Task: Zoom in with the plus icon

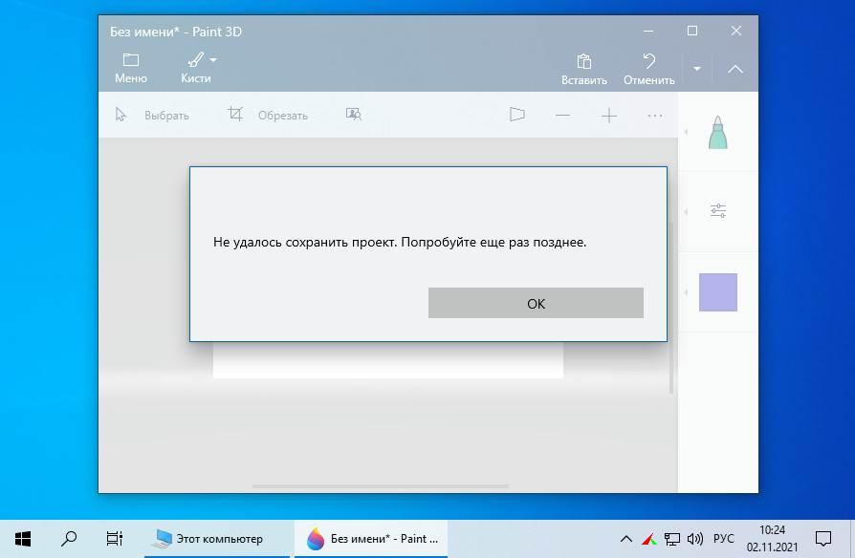Action: (608, 116)
